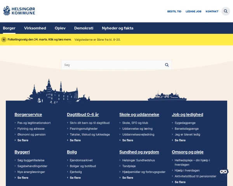Screen dimensions: 233x186
Task: Open Helsingør Sundhedshus link
Action: point(139,160)
